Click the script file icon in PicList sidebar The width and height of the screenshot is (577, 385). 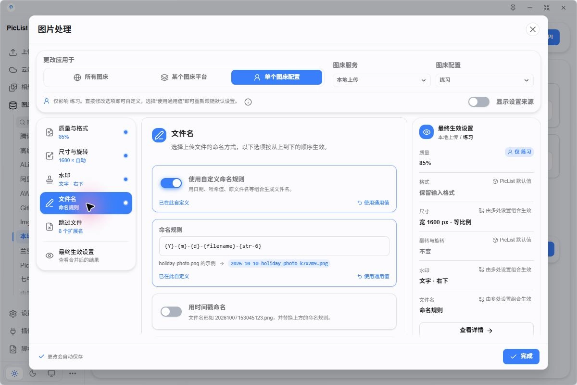(13, 349)
